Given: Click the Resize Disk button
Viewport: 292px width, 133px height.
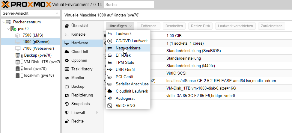Looking at the screenshot, I should (200, 26).
